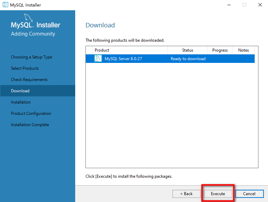Click the Progress column header
The width and height of the screenshot is (268, 202).
pyautogui.click(x=220, y=50)
